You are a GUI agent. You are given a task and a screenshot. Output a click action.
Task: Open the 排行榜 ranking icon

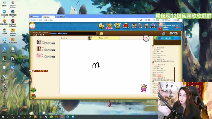[x=134, y=26]
